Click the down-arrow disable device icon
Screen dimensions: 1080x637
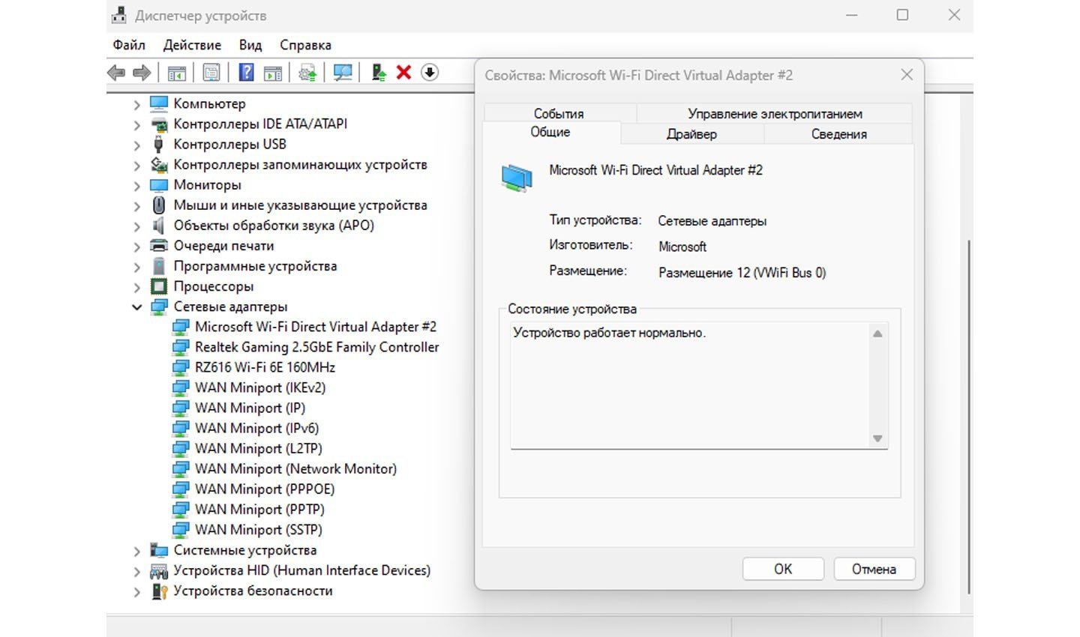[x=429, y=73]
